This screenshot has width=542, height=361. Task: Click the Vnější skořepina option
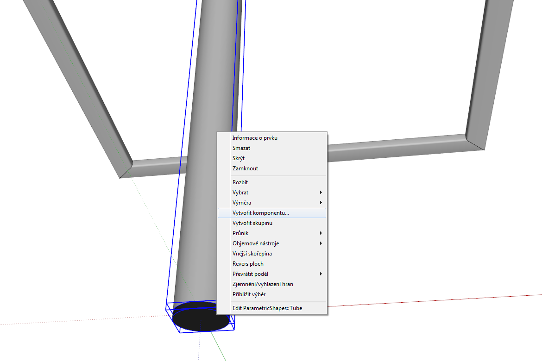click(x=252, y=254)
